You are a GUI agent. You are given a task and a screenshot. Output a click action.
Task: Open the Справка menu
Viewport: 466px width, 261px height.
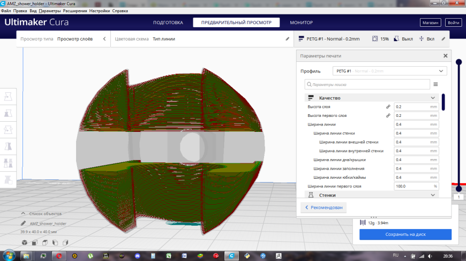click(120, 11)
